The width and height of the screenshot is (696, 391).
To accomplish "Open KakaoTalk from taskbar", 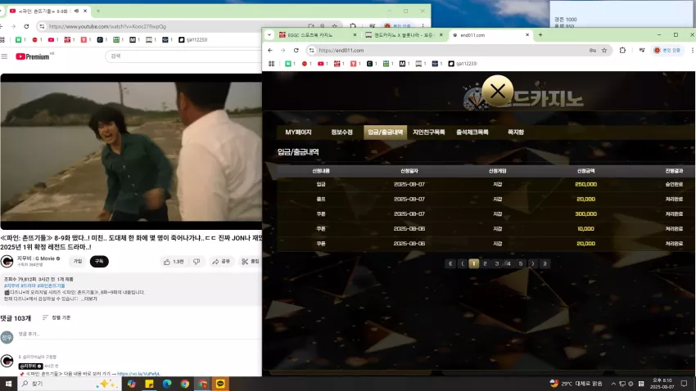I will pyautogui.click(x=220, y=384).
